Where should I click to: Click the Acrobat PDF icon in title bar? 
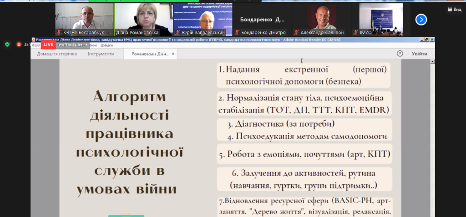tap(33, 39)
